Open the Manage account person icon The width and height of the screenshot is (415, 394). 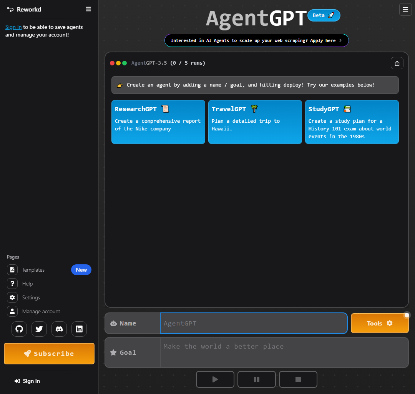(x=12, y=311)
